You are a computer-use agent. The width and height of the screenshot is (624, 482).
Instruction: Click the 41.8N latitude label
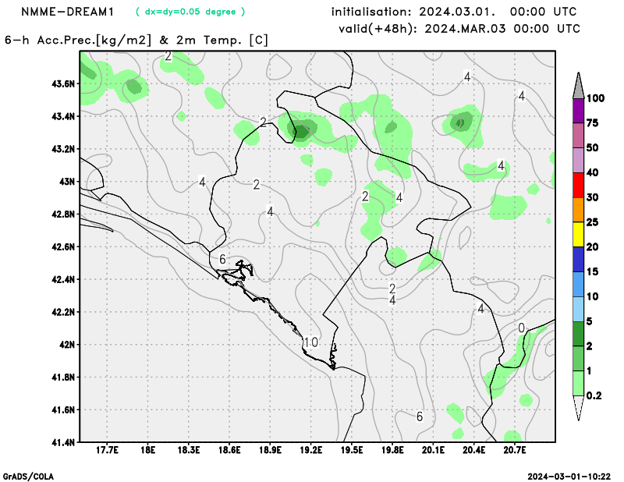click(x=63, y=377)
